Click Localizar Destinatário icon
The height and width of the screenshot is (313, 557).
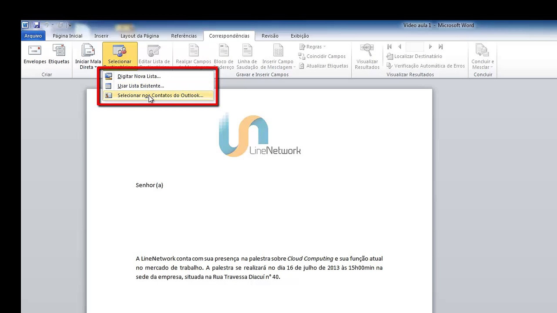tap(390, 56)
